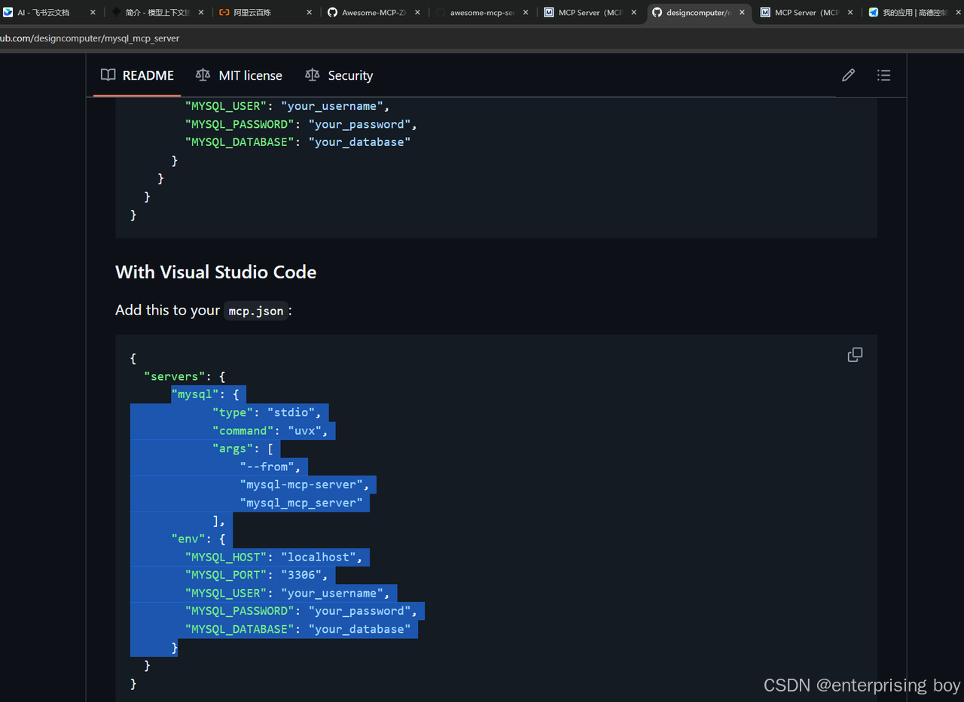The image size is (964, 702).
Task: Click the "With Visual Studio Code" heading
Action: click(x=215, y=272)
